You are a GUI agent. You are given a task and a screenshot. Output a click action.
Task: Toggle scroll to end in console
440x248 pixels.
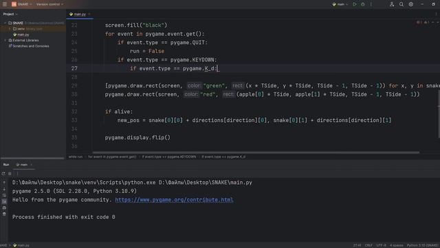point(4,202)
